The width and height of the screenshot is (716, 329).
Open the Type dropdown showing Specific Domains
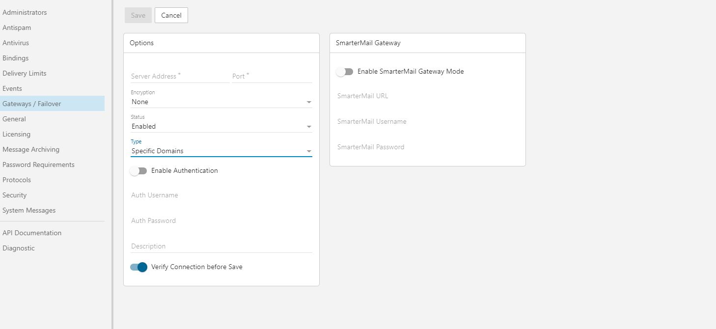(221, 151)
